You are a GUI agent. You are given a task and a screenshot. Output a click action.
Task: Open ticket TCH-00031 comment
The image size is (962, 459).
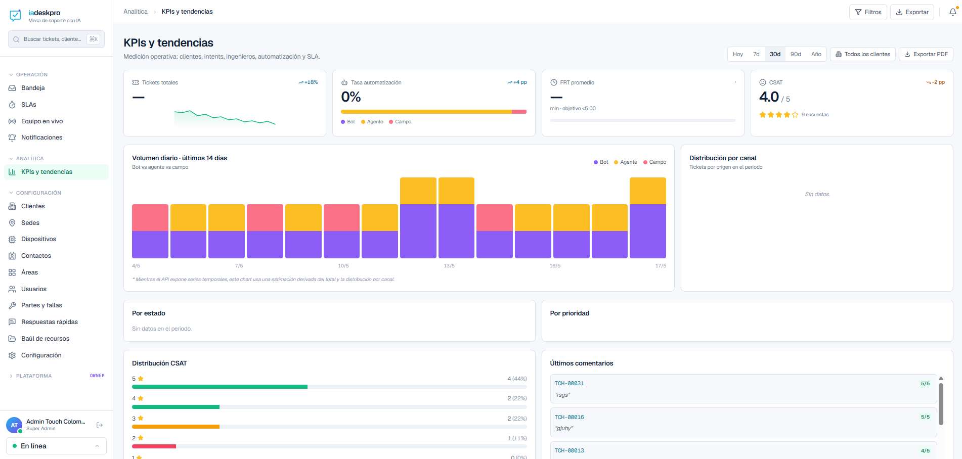click(744, 389)
